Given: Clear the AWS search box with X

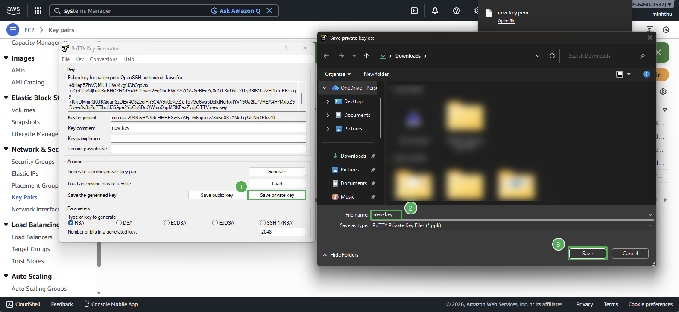Looking at the screenshot, I should click(269, 11).
